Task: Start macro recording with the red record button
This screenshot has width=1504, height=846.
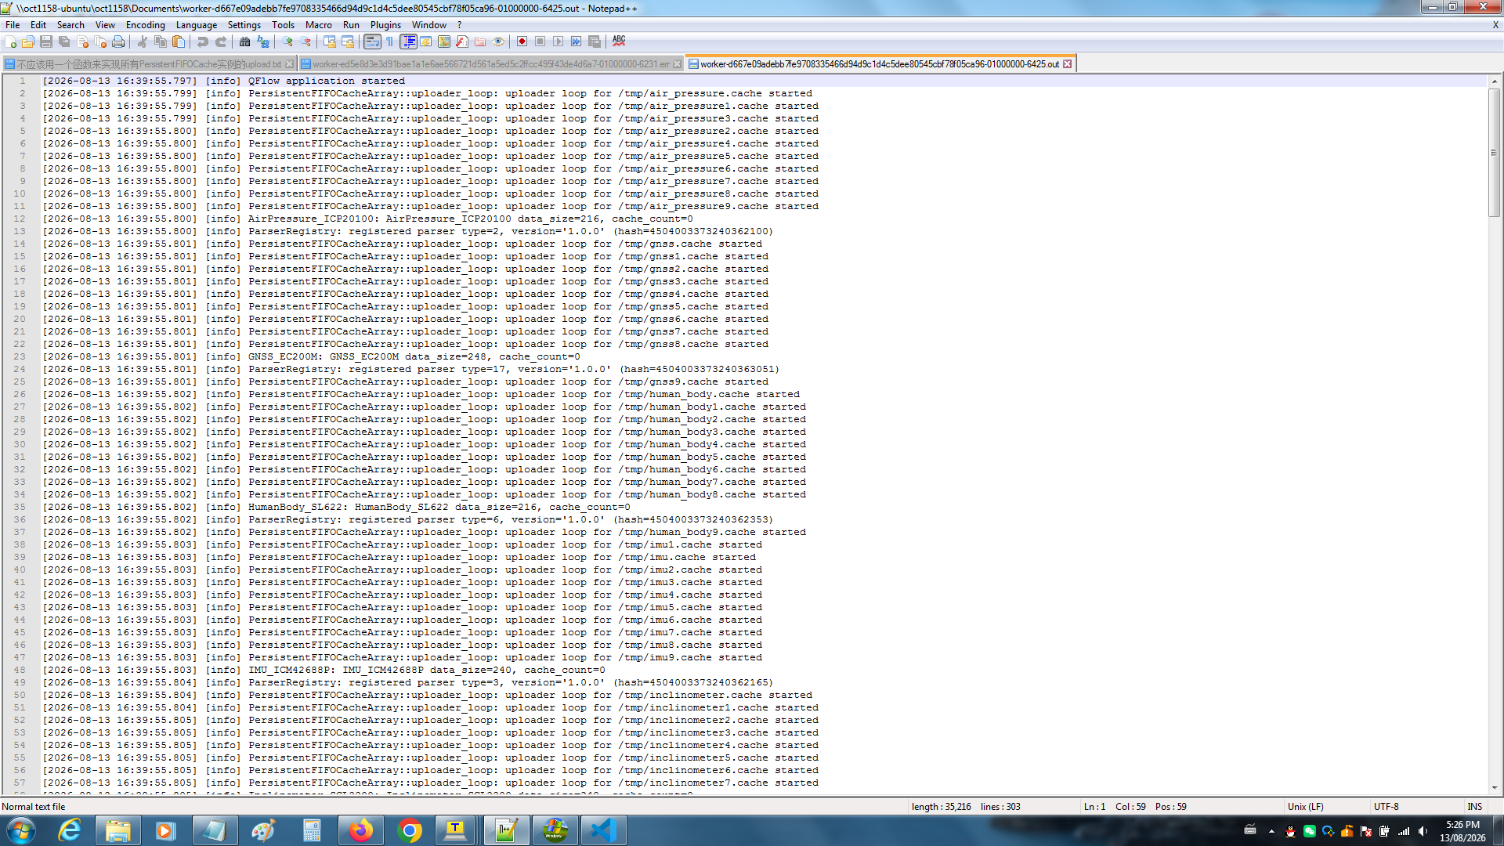Action: coord(522,42)
